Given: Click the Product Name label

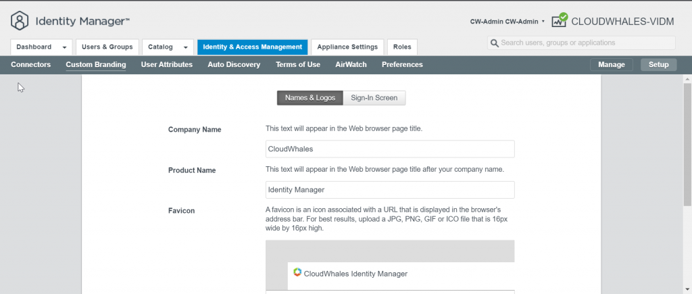Looking at the screenshot, I should coord(192,170).
